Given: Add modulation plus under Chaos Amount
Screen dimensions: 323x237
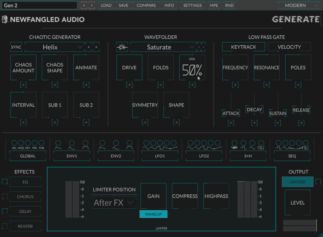Looking at the screenshot, I should pyautogui.click(x=23, y=85).
